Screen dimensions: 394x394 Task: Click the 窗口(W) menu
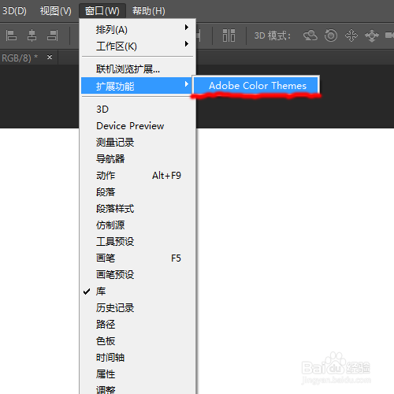tap(102, 11)
